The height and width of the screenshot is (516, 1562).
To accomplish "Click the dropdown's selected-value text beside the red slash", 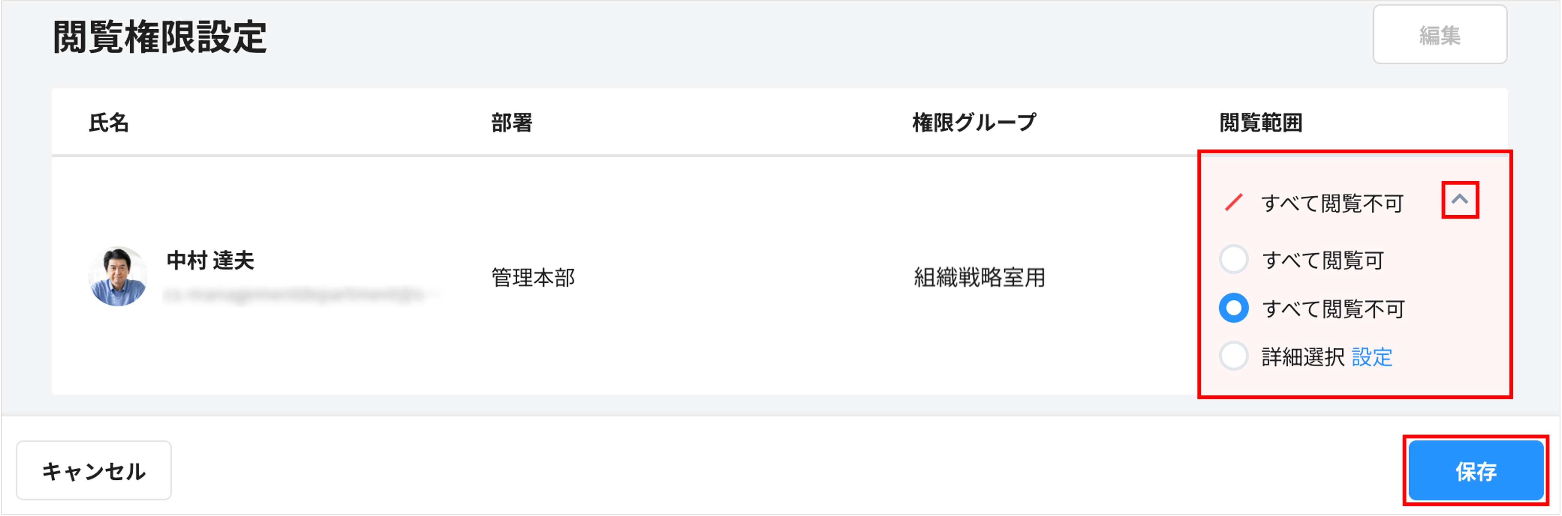I will [x=1332, y=204].
